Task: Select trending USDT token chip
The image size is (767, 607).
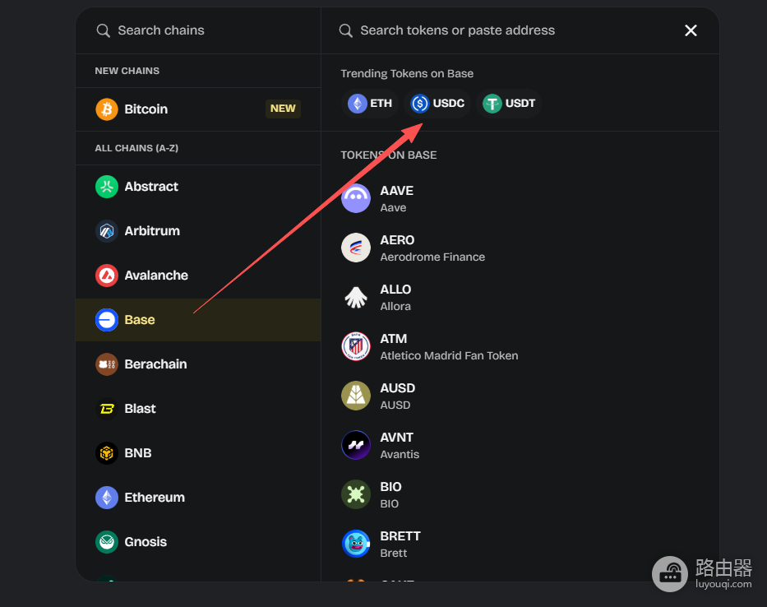Action: coord(509,104)
